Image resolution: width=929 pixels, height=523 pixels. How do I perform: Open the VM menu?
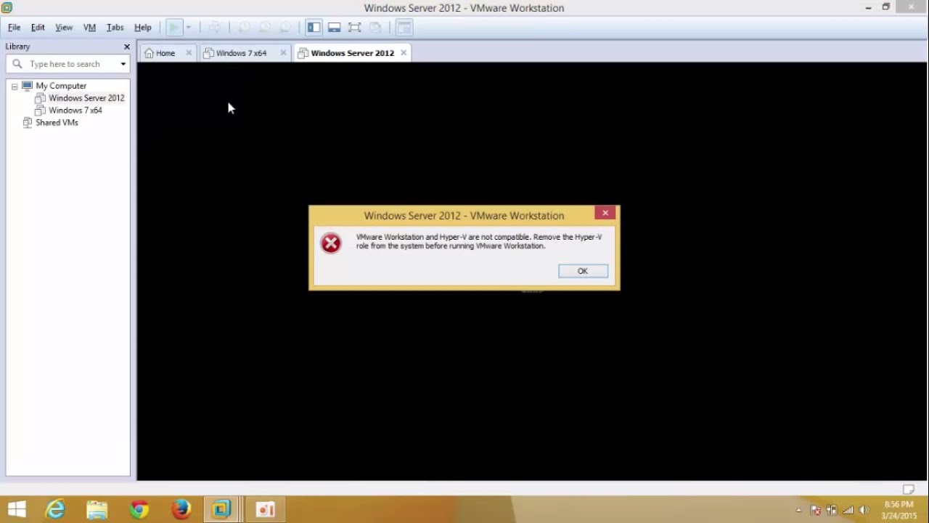coord(89,28)
